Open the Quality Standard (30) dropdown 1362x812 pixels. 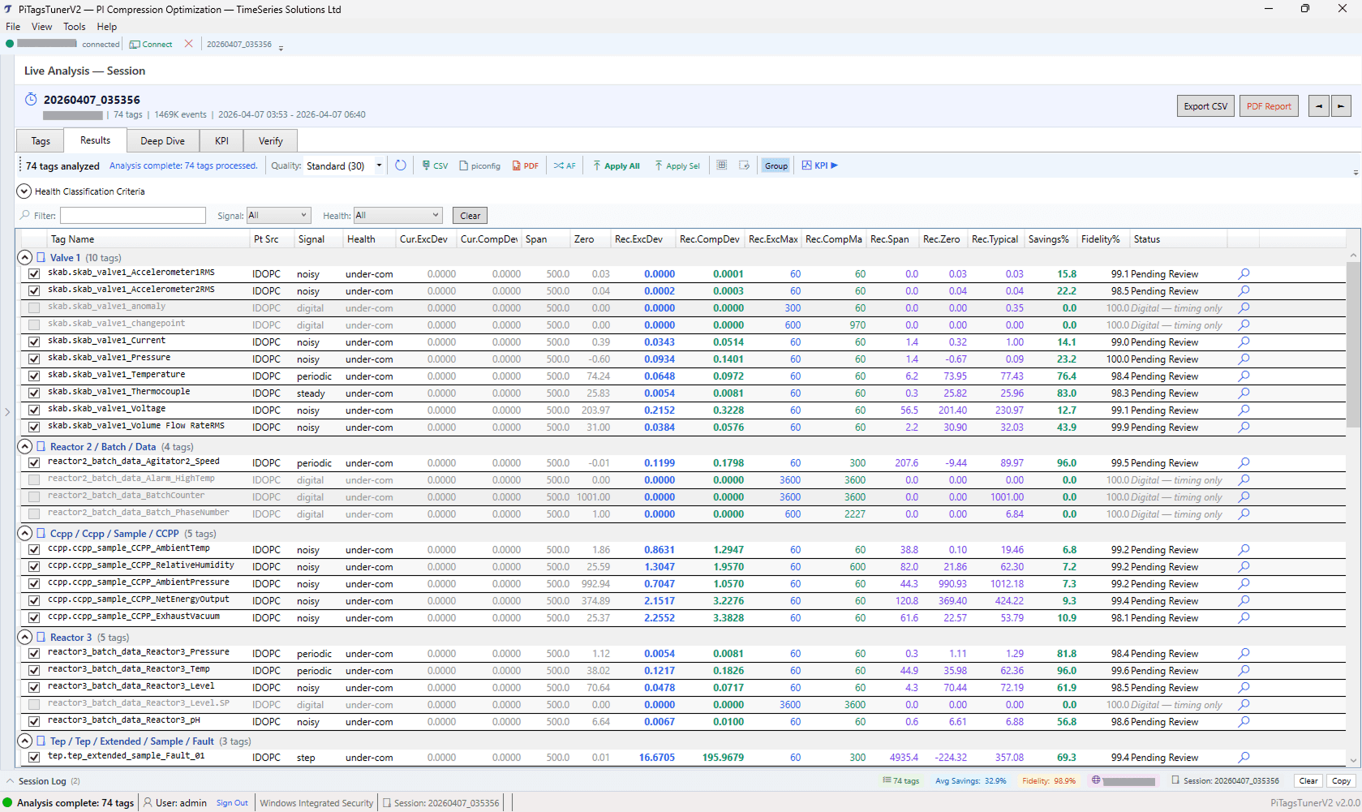click(x=378, y=165)
